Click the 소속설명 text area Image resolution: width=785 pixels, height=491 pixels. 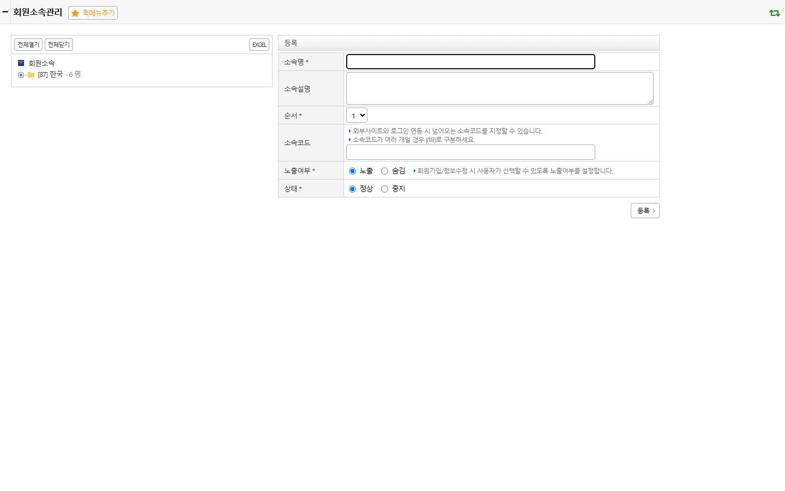pyautogui.click(x=500, y=88)
